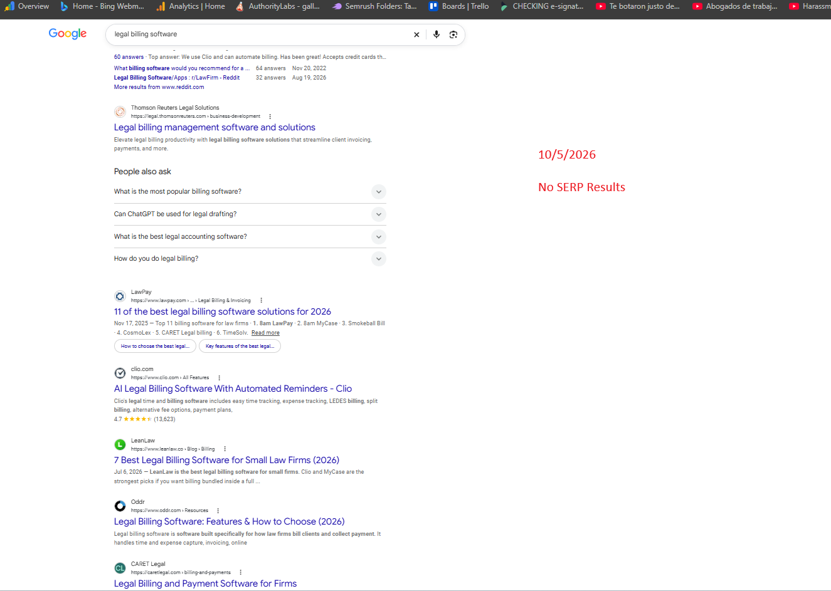Open 'Legal Billing Software/Apps : r/LawFirm - Reddit'
The image size is (831, 591).
[x=177, y=78]
